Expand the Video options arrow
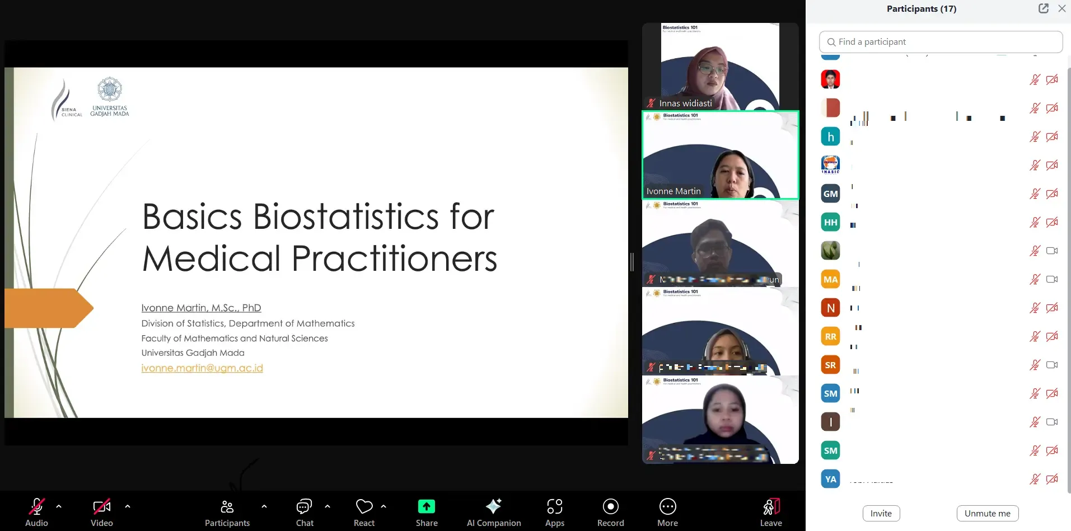The width and height of the screenshot is (1071, 531). 128,506
